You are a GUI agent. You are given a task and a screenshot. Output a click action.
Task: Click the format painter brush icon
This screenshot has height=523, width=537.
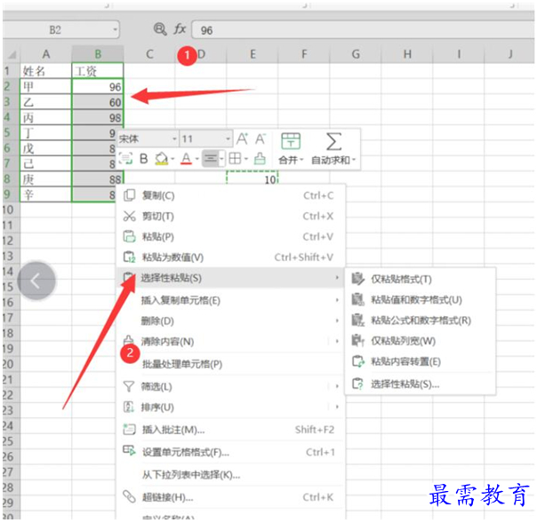[260, 159]
